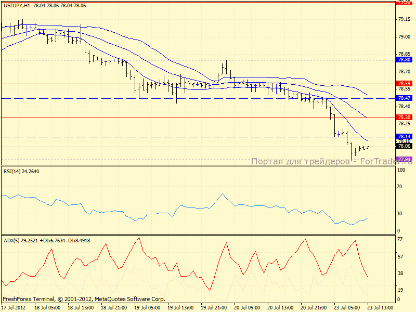Select the 23 Jul 05:00 time label
Screen dimensions: 416x312
click(x=348, y=307)
